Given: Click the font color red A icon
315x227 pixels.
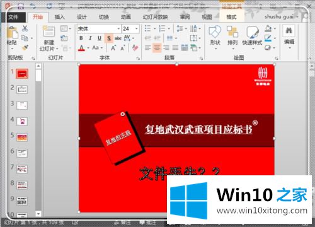Looking at the screenshot, I should [x=81, y=48].
